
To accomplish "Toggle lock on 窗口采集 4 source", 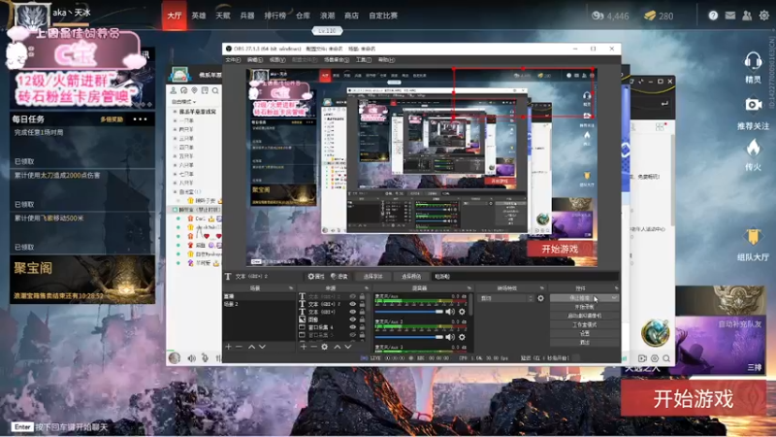I will tap(362, 327).
